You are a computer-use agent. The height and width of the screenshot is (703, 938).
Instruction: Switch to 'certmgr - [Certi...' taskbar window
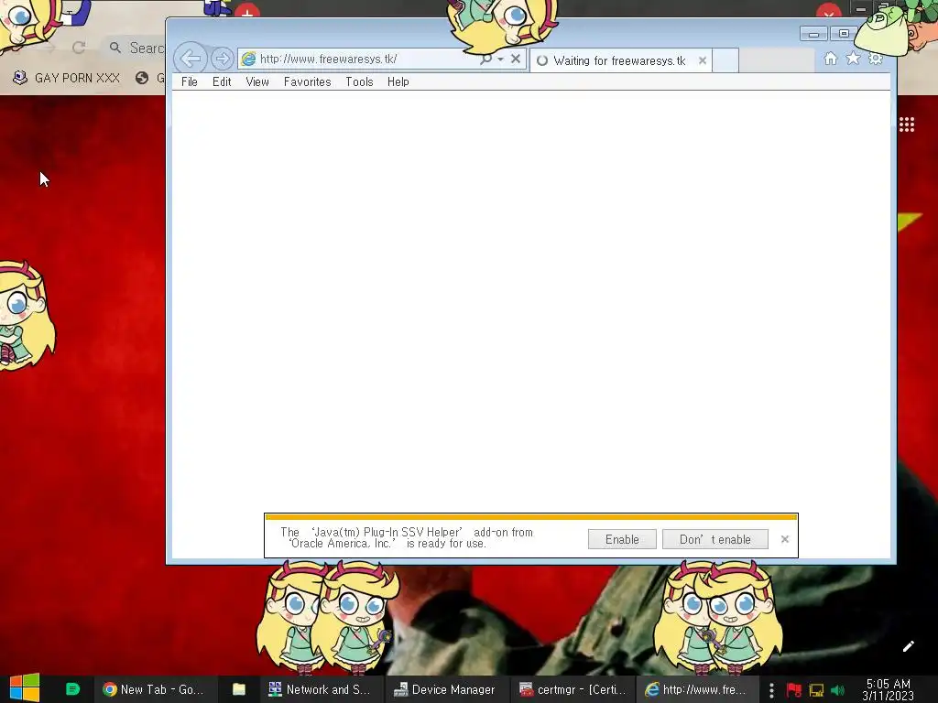coord(573,689)
